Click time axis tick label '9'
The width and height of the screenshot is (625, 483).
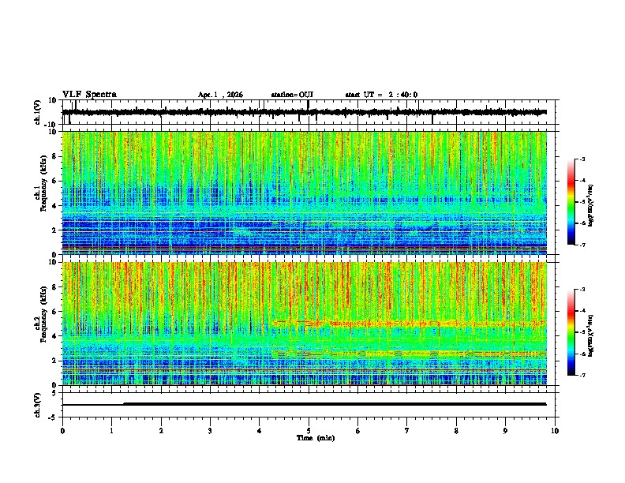pos(505,431)
